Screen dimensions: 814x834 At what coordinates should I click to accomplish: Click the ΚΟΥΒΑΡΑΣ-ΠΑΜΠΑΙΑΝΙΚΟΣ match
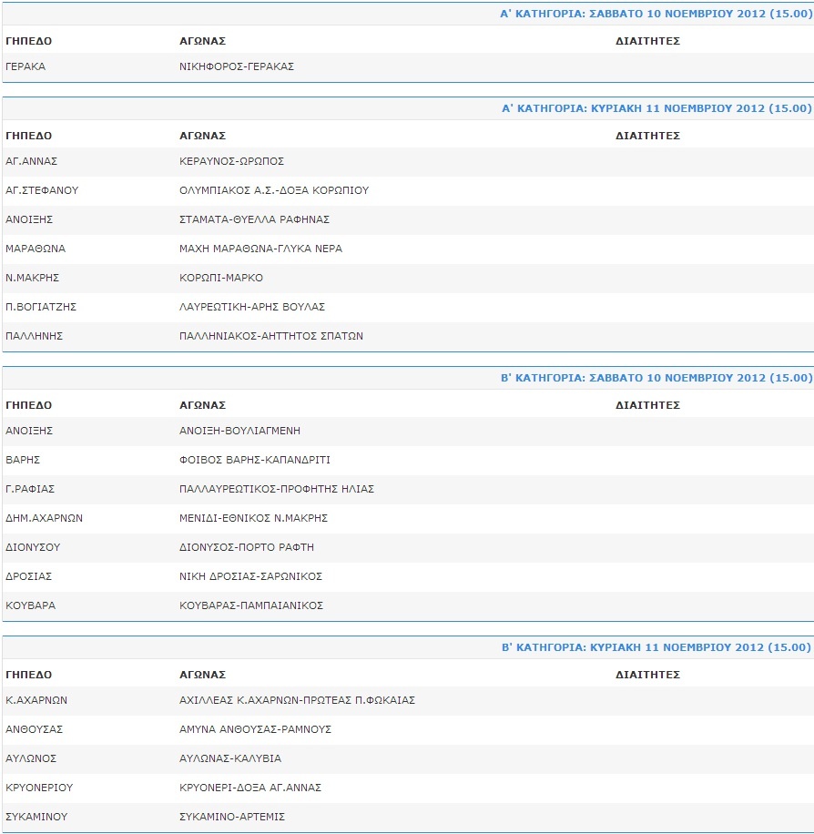click(251, 605)
